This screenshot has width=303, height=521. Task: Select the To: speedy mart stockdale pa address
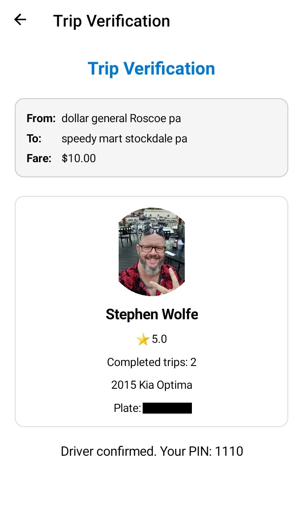pyautogui.click(x=125, y=138)
